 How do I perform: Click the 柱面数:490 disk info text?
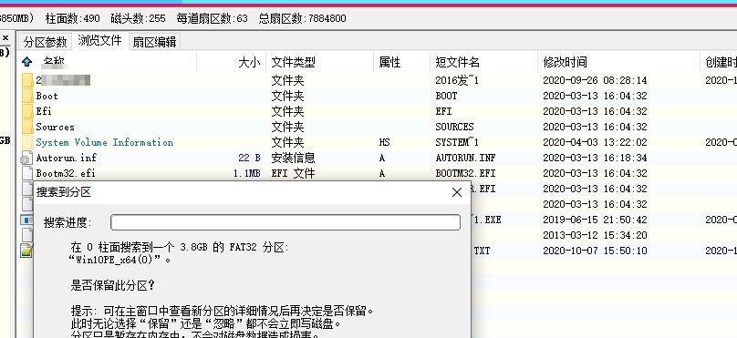coord(72,18)
